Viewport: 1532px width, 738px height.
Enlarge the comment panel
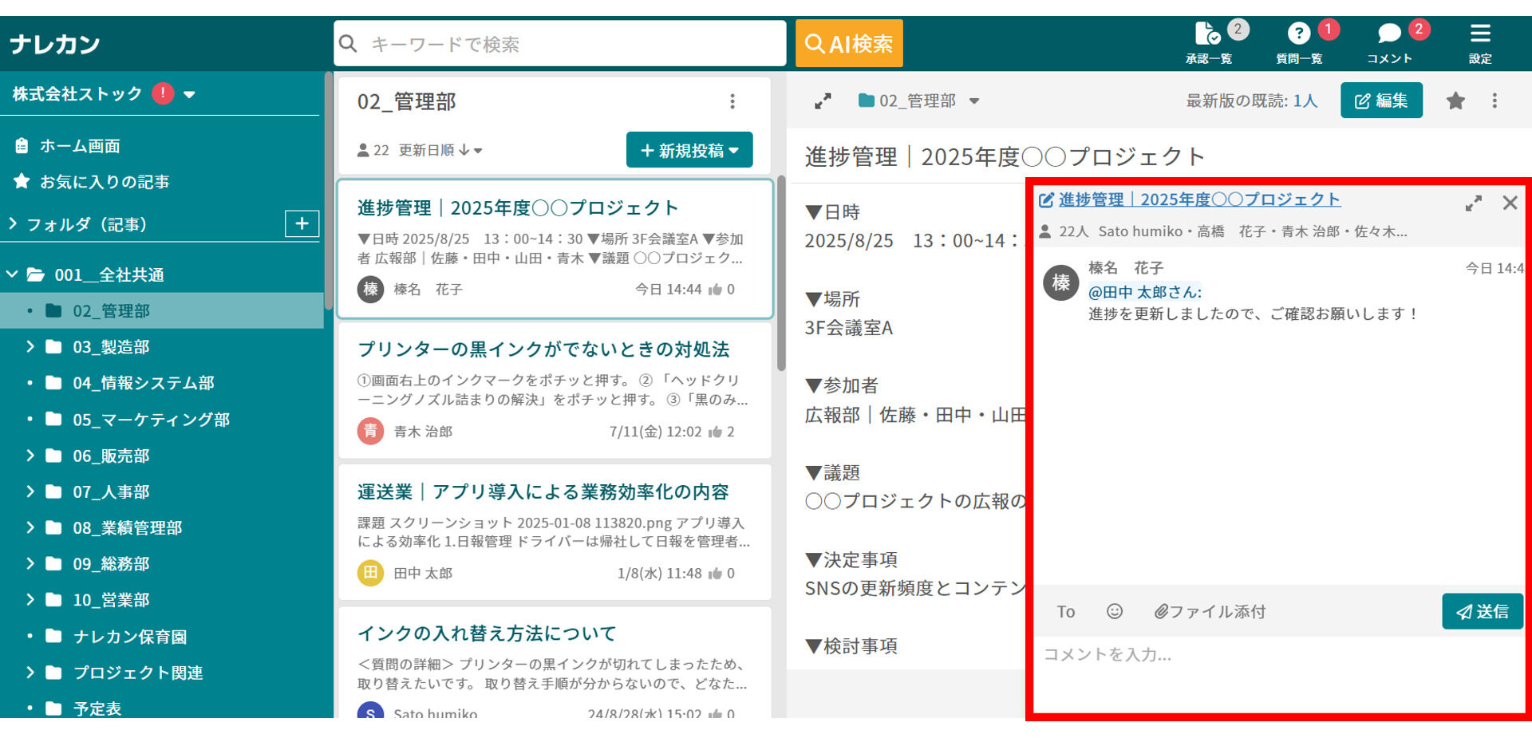tap(1473, 203)
